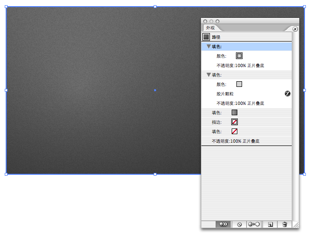Click the panel resize grip corner
This screenshot has width=313, height=239.
pyautogui.click(x=296, y=224)
